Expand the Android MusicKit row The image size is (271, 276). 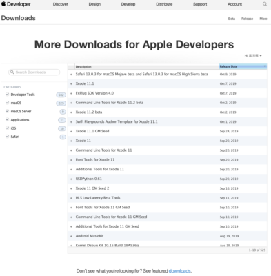tap(71, 236)
